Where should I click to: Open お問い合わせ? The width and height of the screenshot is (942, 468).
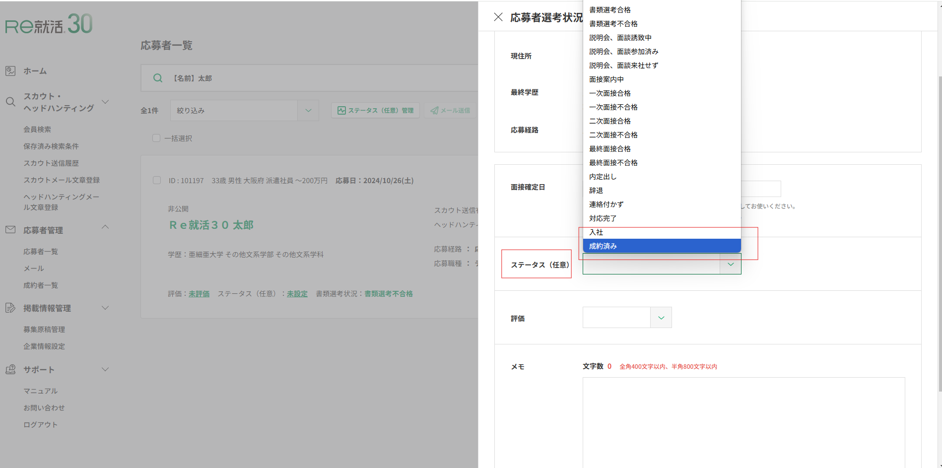(44, 407)
